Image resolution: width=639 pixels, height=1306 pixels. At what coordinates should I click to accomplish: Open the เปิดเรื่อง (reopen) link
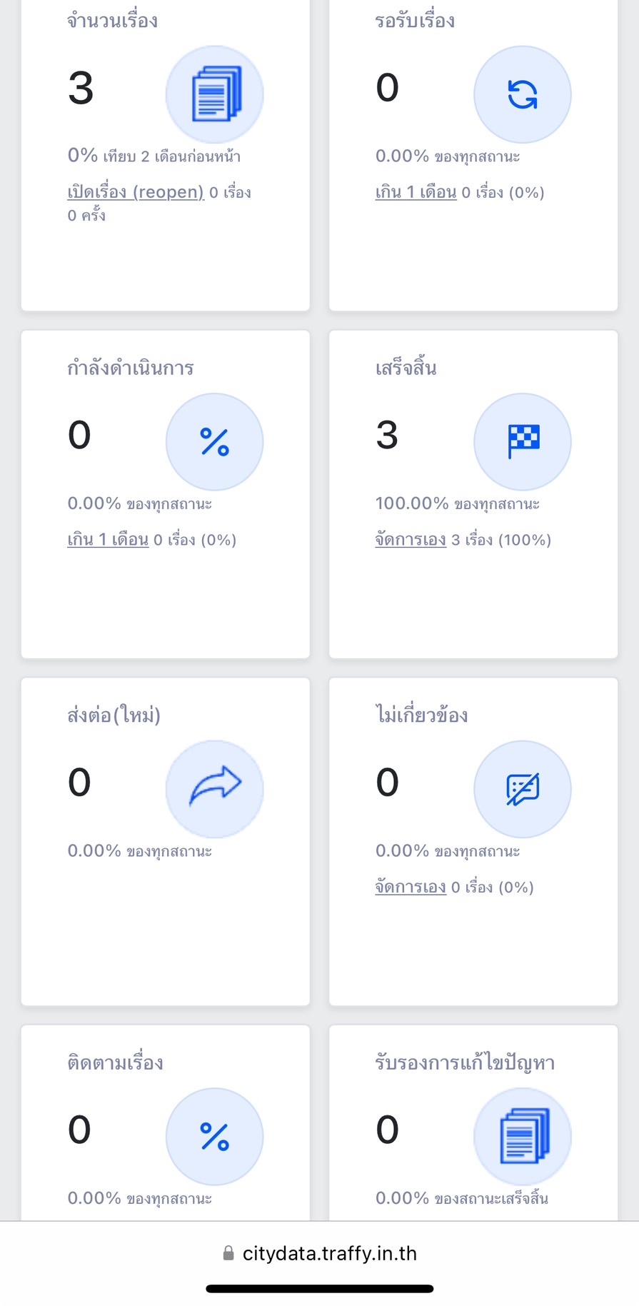[x=136, y=192]
